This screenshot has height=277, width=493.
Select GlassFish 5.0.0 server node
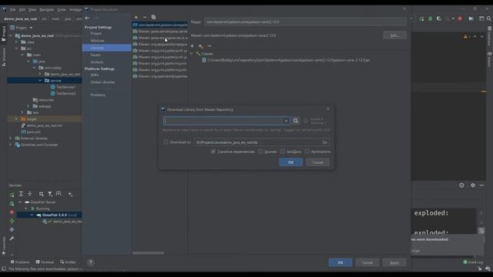pos(49,215)
